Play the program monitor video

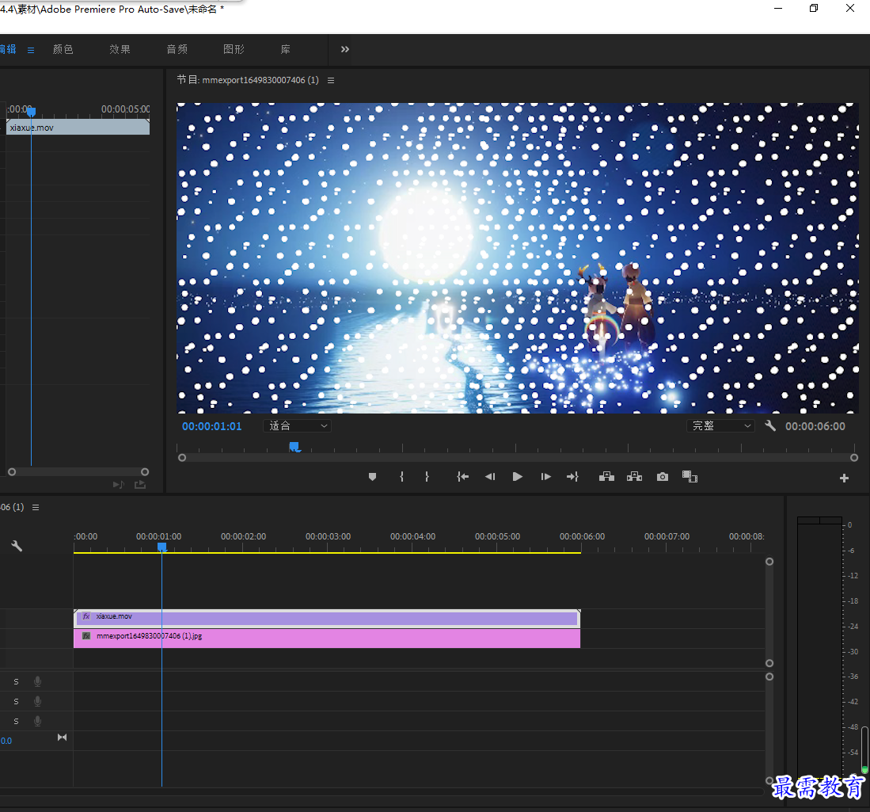(517, 477)
